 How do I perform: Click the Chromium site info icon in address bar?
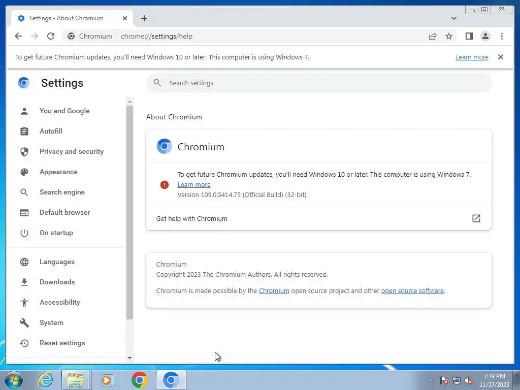pyautogui.click(x=71, y=36)
